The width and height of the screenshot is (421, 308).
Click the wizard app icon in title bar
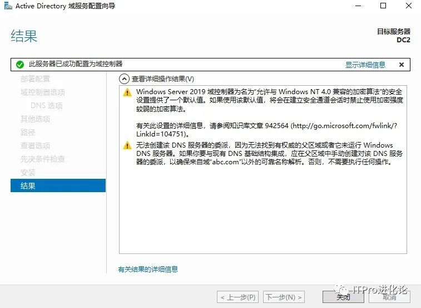click(x=8, y=6)
